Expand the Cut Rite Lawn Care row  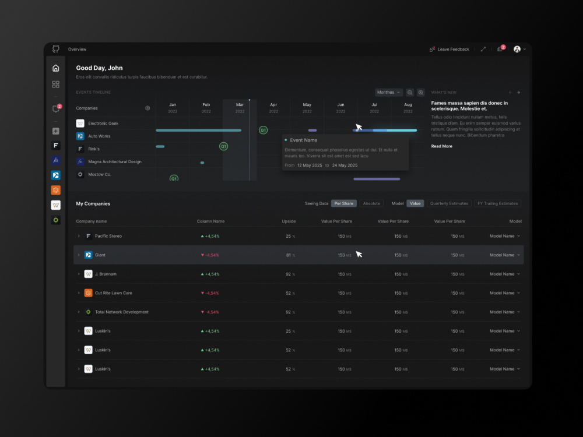pyautogui.click(x=79, y=293)
